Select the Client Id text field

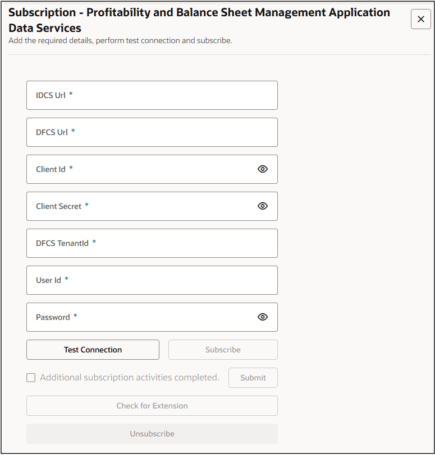click(140, 169)
